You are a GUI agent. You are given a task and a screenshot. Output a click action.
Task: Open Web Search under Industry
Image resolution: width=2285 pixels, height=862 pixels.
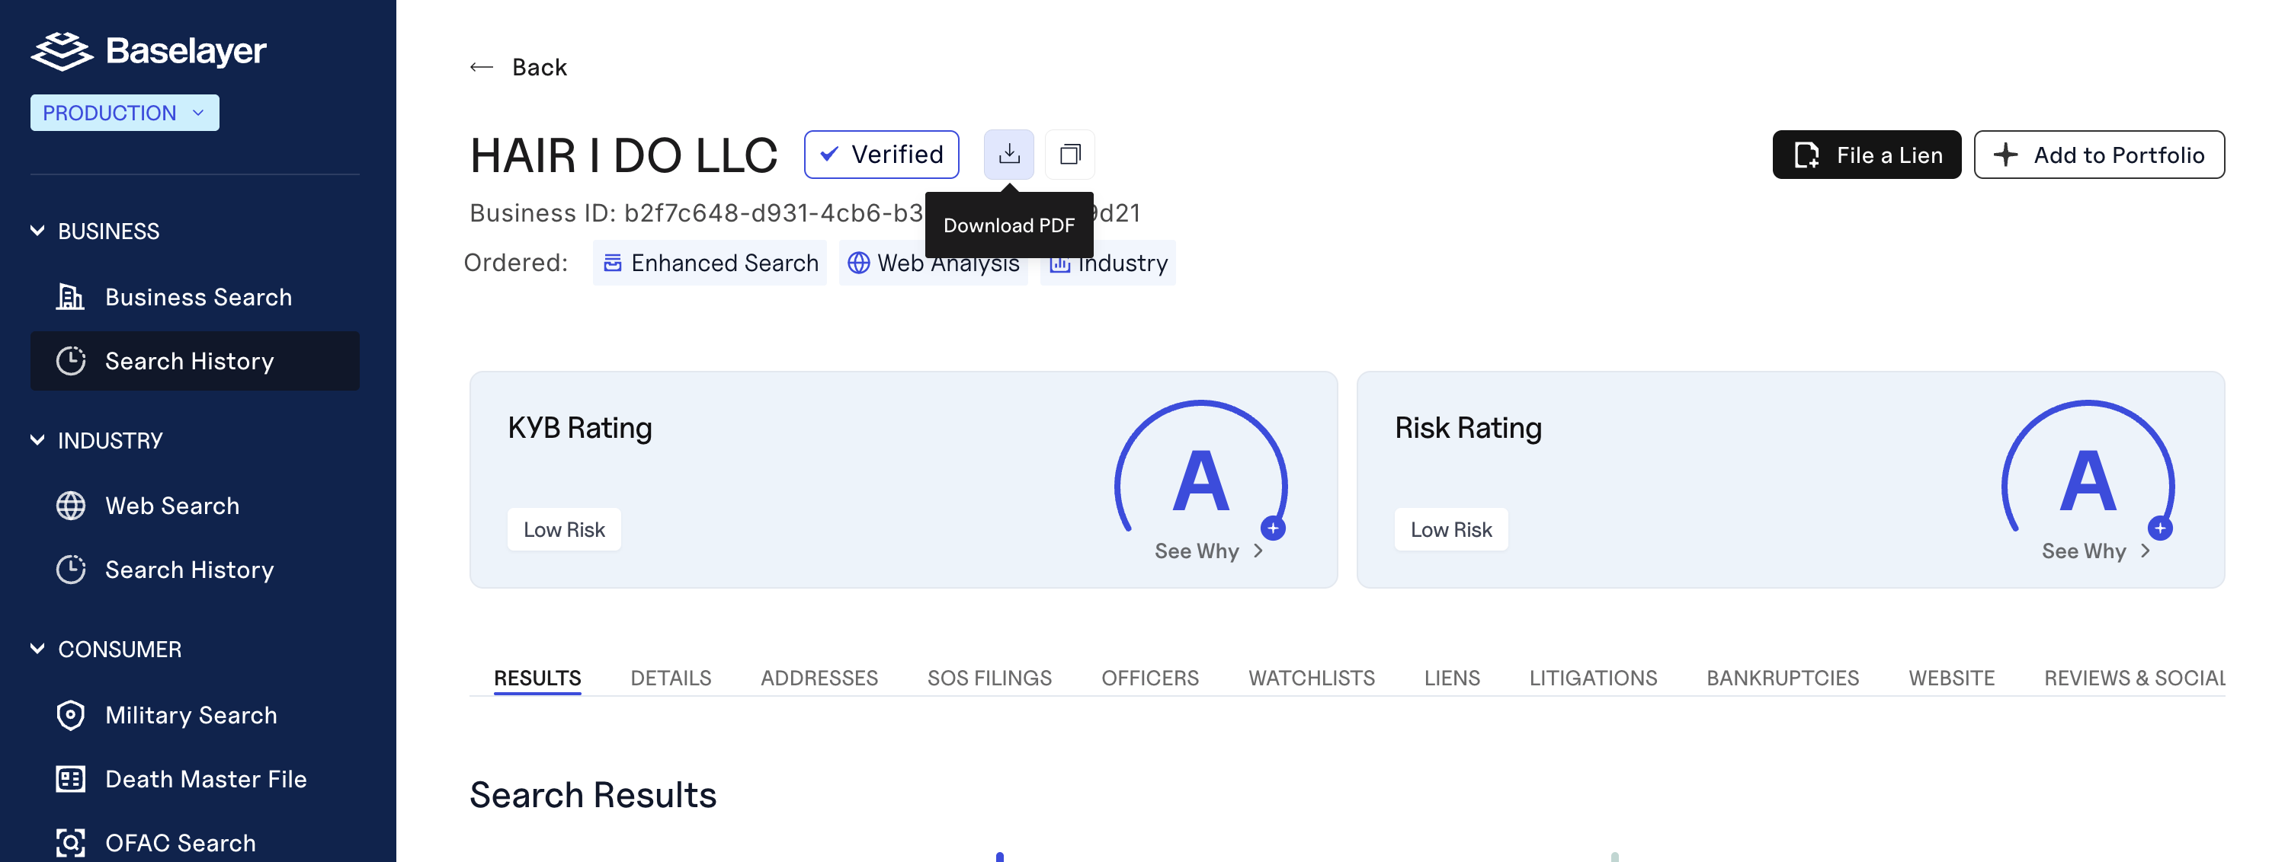(172, 506)
